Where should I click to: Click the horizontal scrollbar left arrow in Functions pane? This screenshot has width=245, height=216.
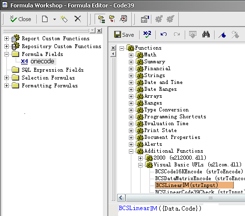(x=121, y=198)
